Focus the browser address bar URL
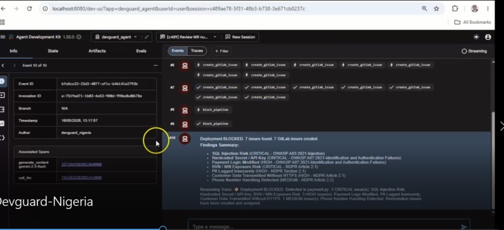The width and height of the screenshot is (504, 230). [179, 9]
